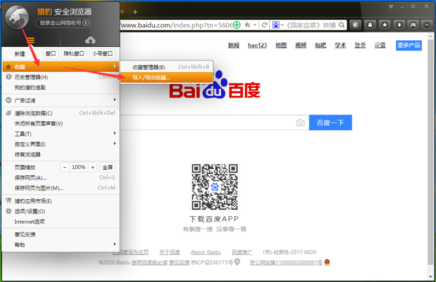The width and height of the screenshot is (436, 282).
Task: Select 保存网页为图片(M)... menu item
Action: pos(60,188)
